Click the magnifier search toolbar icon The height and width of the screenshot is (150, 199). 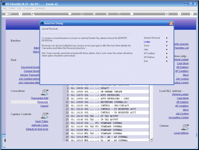(x=33, y=14)
